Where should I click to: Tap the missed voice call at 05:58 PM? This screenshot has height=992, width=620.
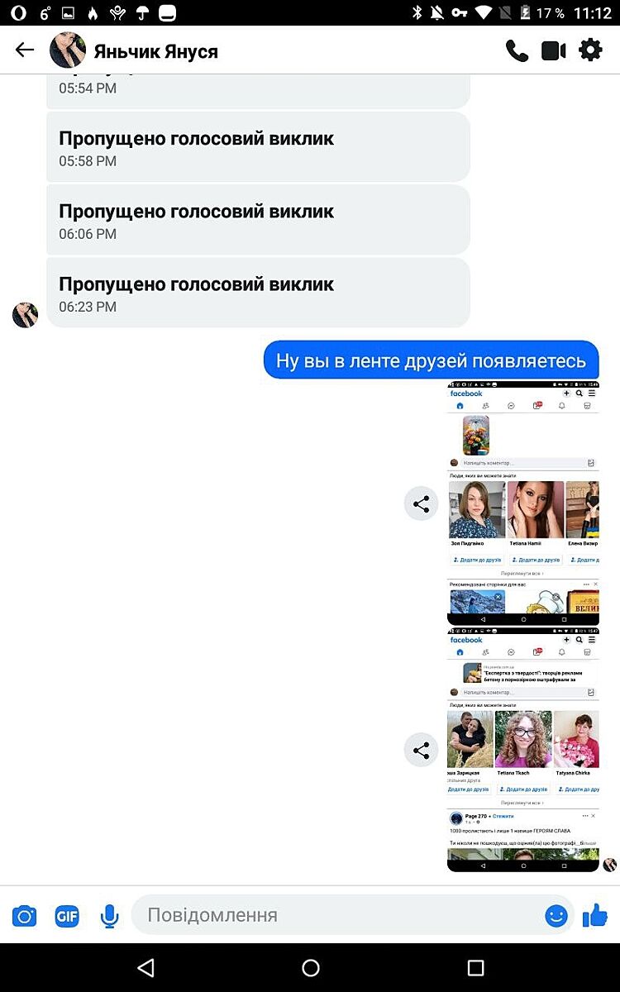click(x=258, y=147)
